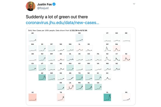This screenshot has height=107, width=161.
Task: Select the RI state chart tile
Action: 126,58
